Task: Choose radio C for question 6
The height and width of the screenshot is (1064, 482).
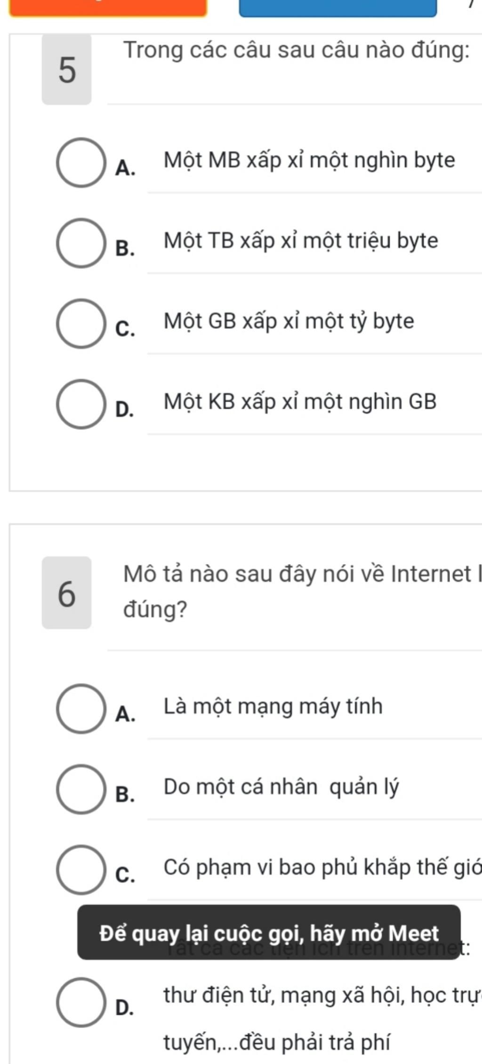Action: pos(80,869)
